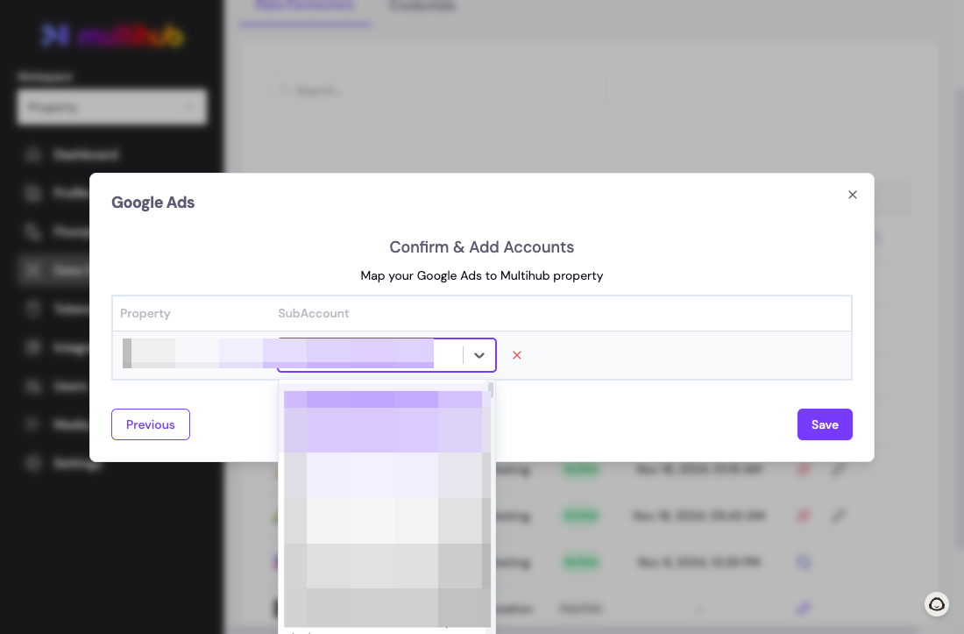964x634 pixels.
Task: Click the blurred Search field
Action: pos(440,91)
